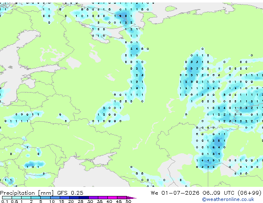Click the purple arrow tip at legend end
263x203 pixels.
(x=131, y=198)
